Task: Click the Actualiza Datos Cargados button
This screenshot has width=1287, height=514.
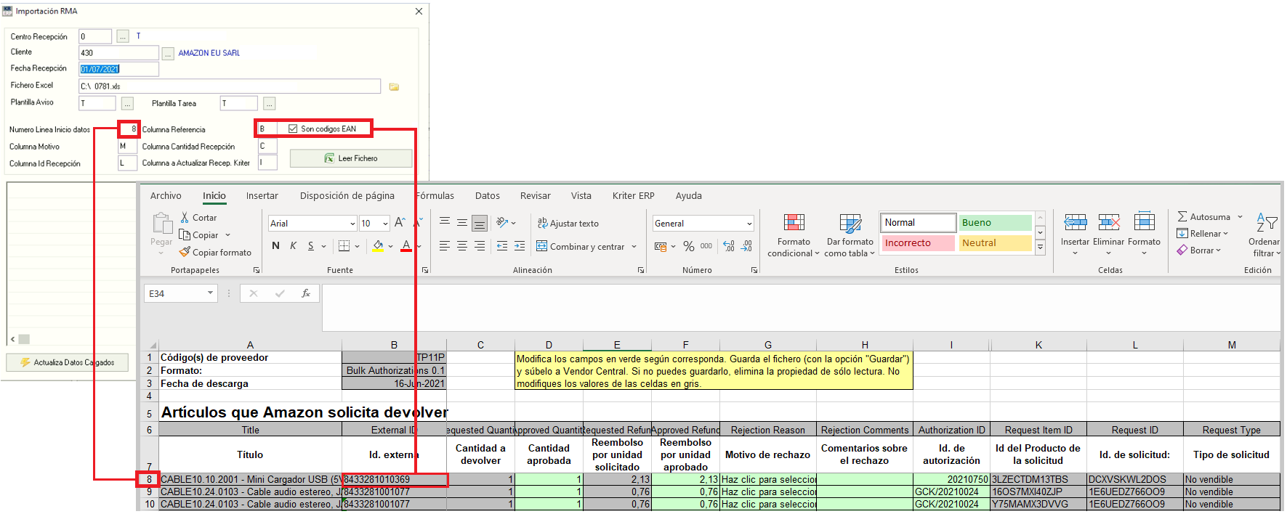Action: (67, 362)
